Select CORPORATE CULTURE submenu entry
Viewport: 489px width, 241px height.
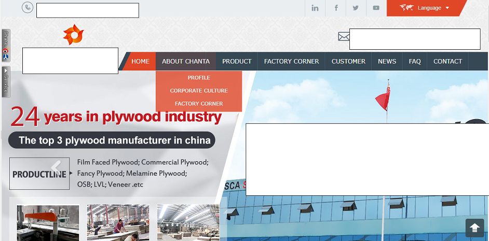pyautogui.click(x=199, y=91)
